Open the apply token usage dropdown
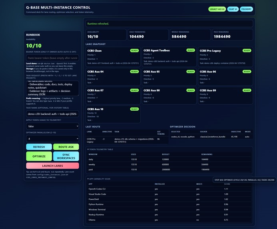 click(52, 126)
